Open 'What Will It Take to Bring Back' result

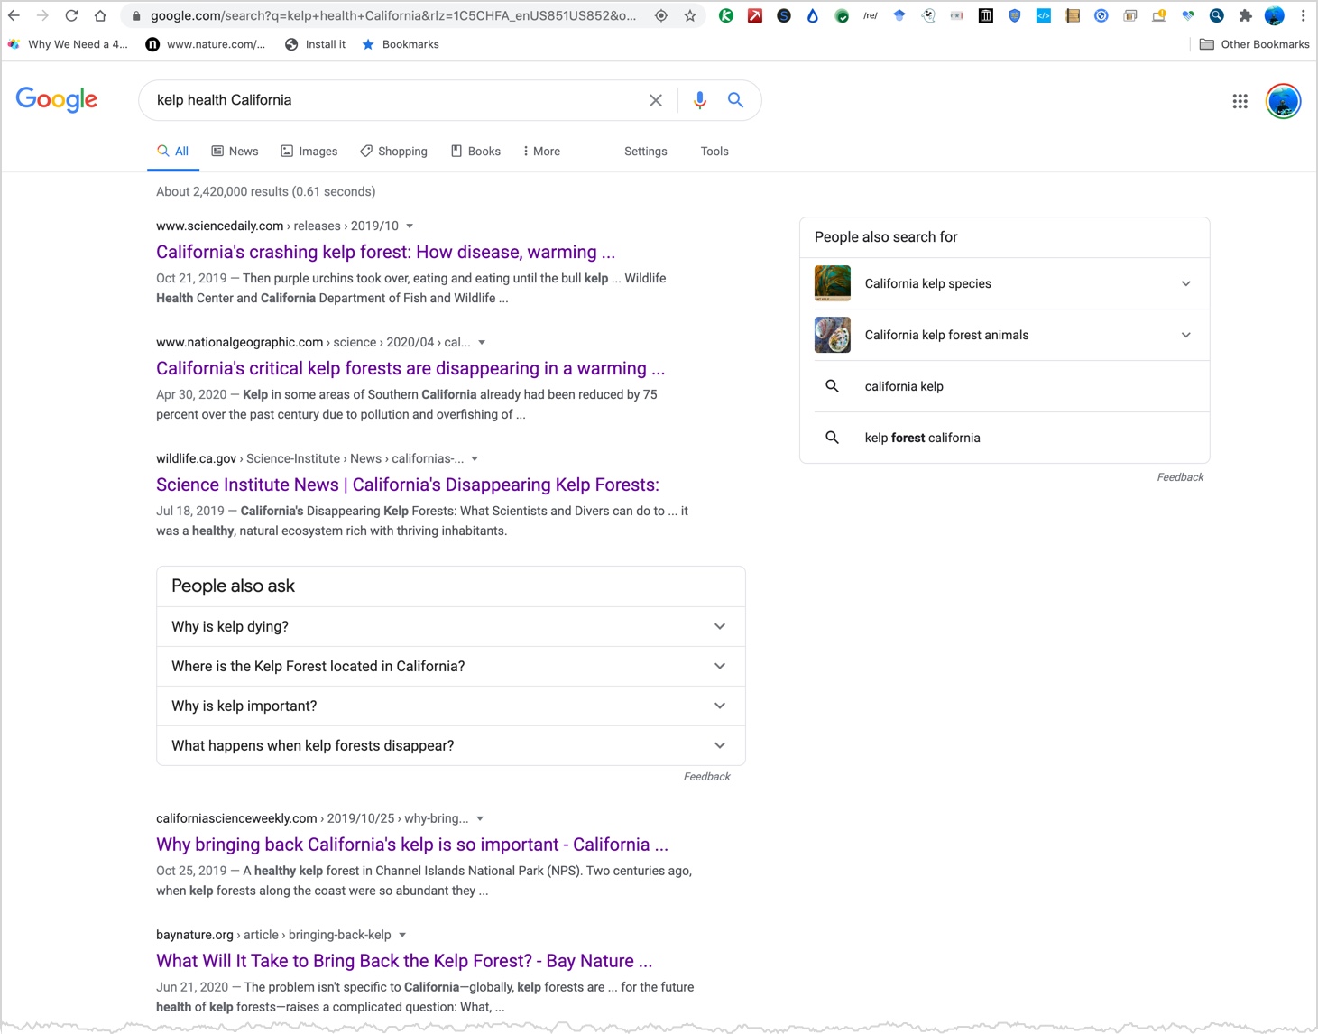point(404,961)
